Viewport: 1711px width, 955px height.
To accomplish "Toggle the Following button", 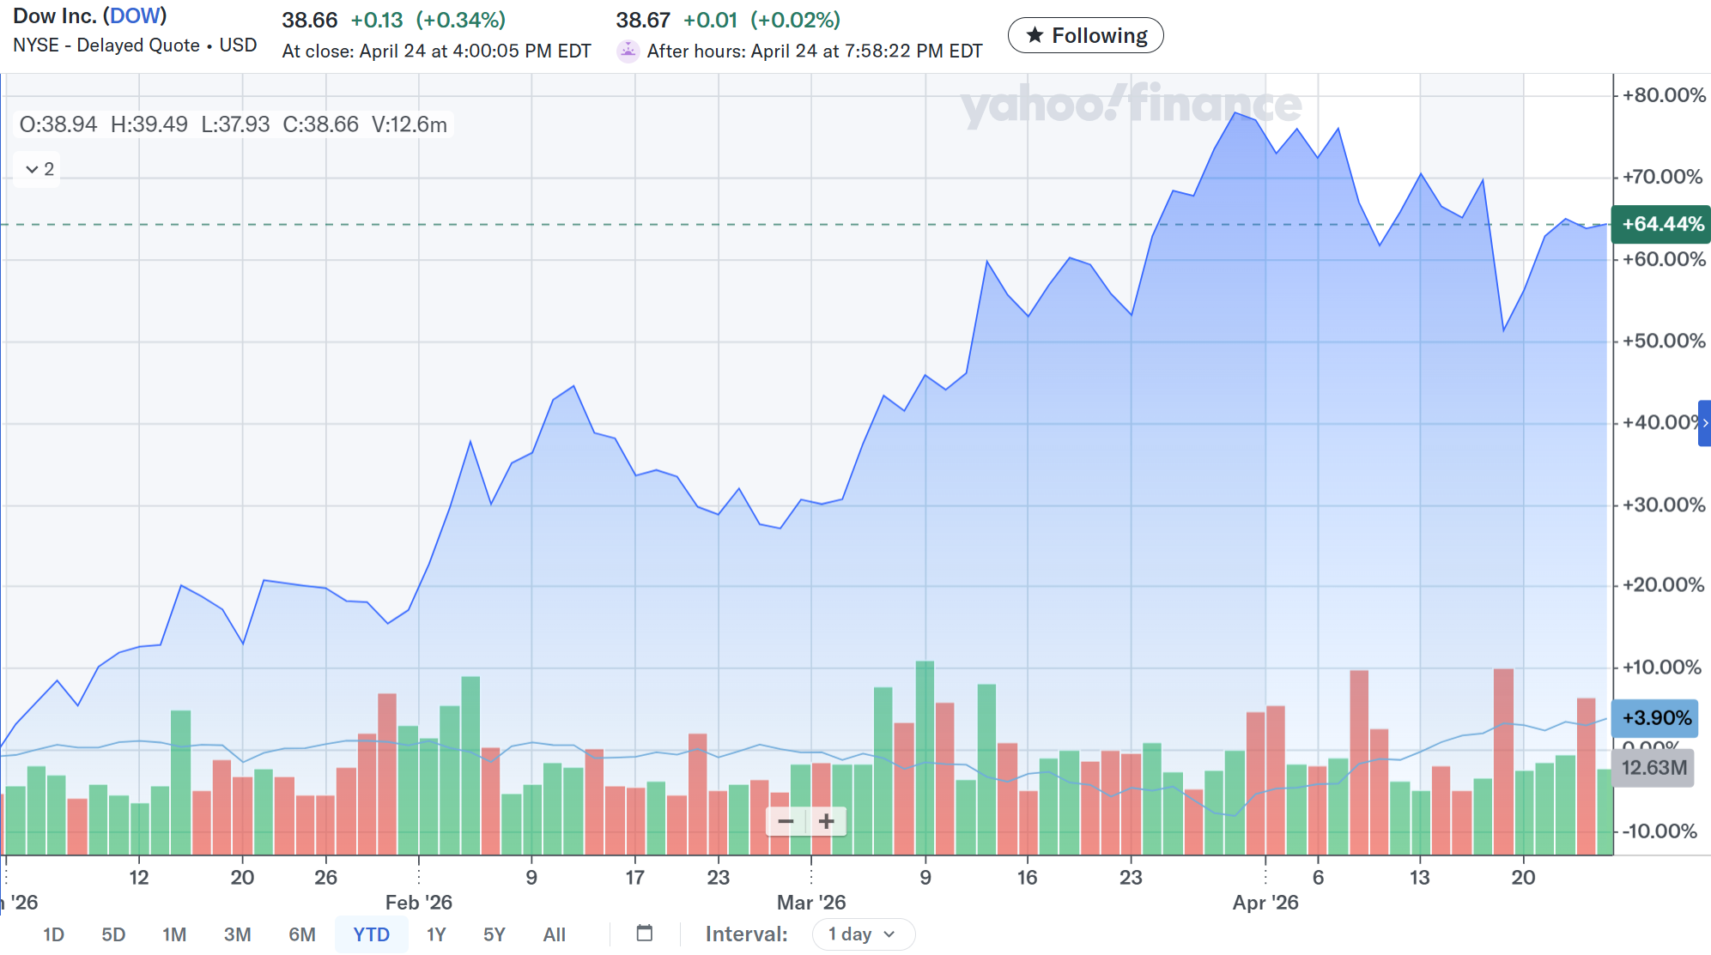I will [1085, 35].
